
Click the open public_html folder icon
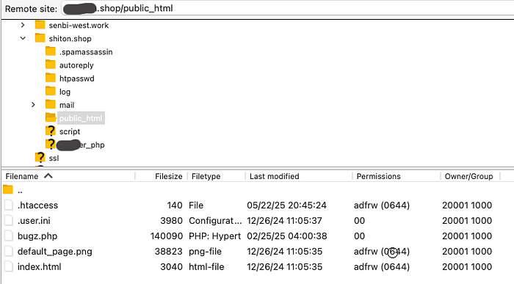51,117
